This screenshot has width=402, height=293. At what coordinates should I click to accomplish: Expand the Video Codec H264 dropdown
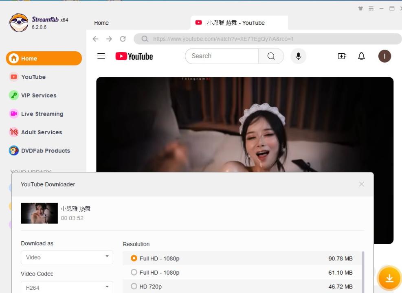point(67,287)
